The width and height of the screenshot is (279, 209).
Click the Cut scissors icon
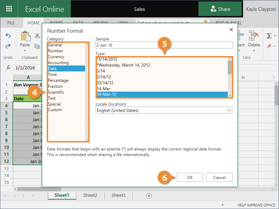click(37, 36)
